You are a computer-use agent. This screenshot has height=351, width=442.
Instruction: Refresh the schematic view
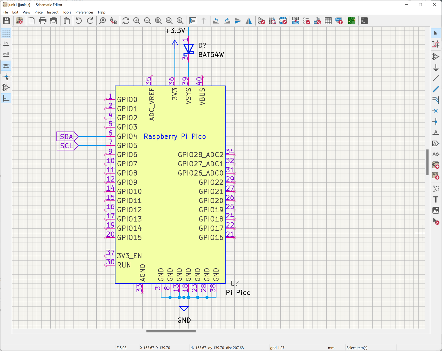point(126,21)
